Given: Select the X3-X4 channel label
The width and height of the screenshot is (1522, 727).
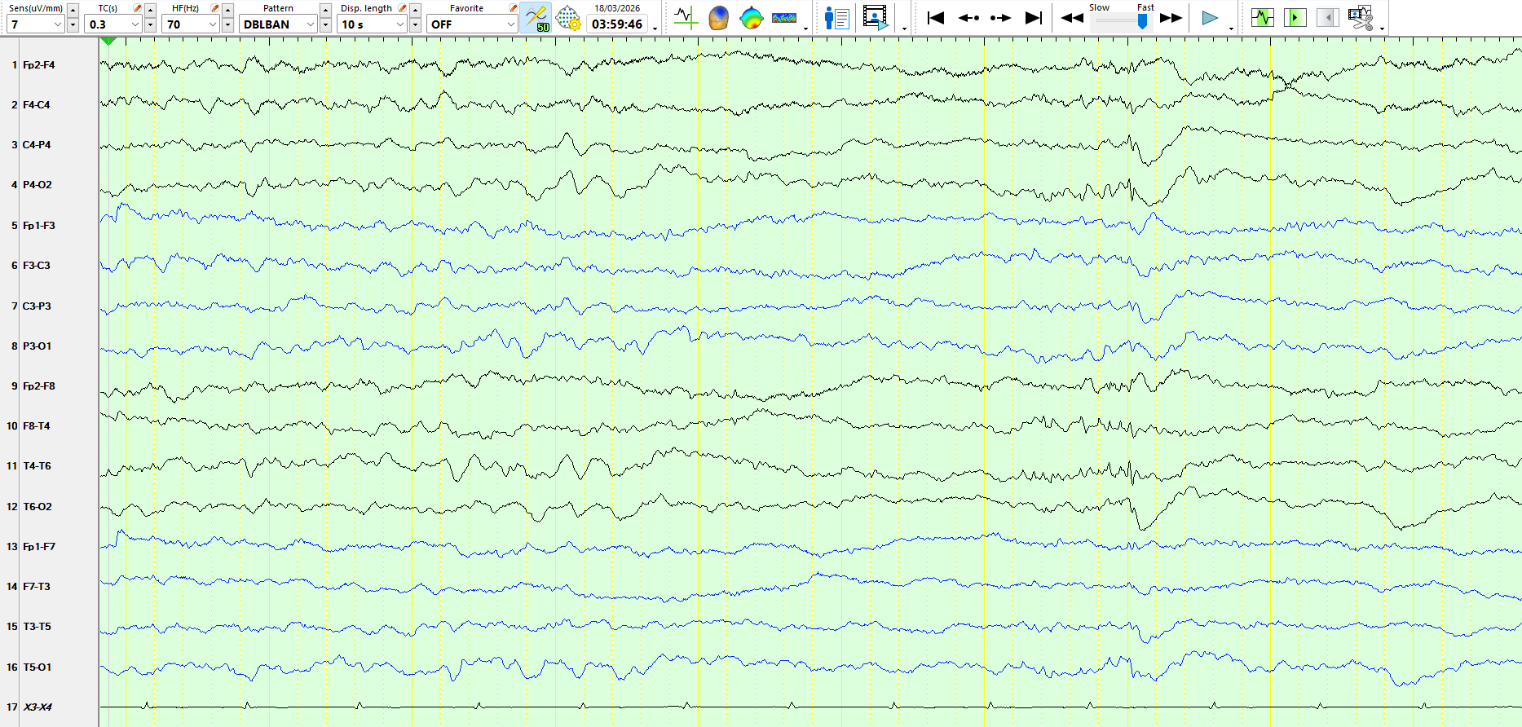Looking at the screenshot, I should point(37,707).
